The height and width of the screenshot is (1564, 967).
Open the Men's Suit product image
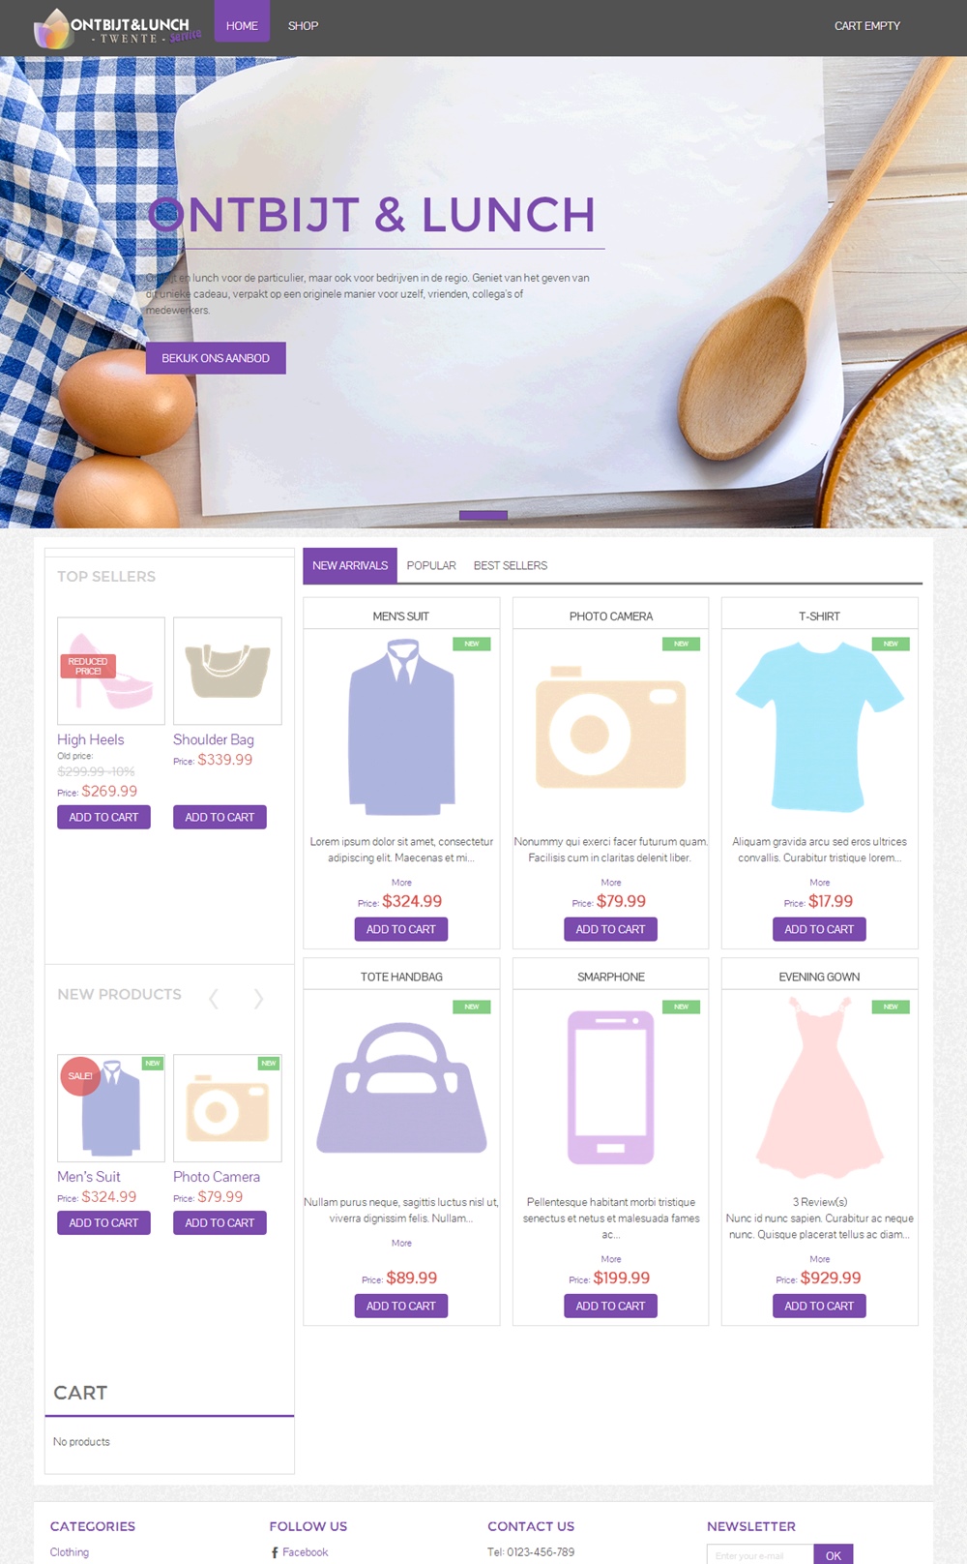401,727
